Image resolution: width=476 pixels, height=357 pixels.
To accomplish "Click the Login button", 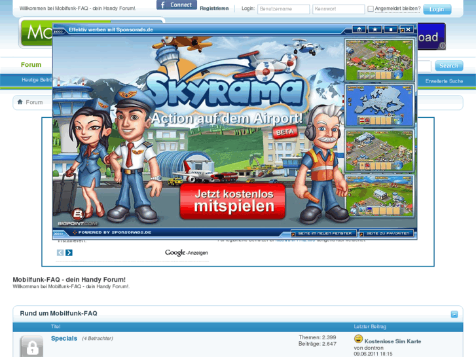I will [437, 9].
